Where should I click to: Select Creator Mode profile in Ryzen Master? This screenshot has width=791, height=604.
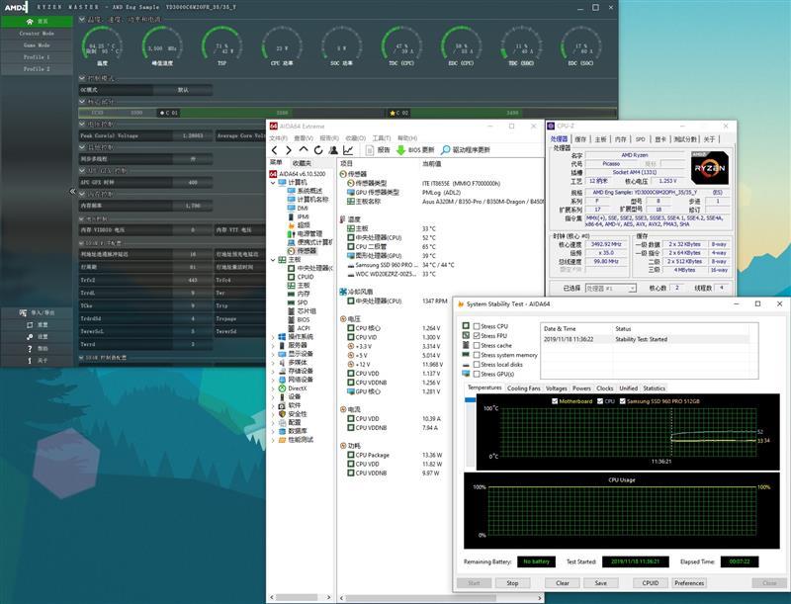click(37, 34)
